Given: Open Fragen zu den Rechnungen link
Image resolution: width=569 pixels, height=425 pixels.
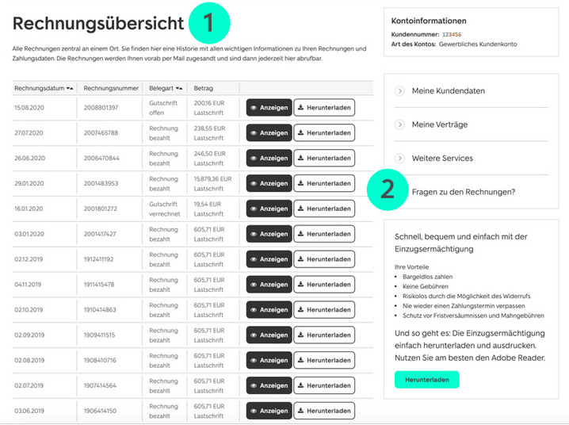Looking at the screenshot, I should 463,192.
